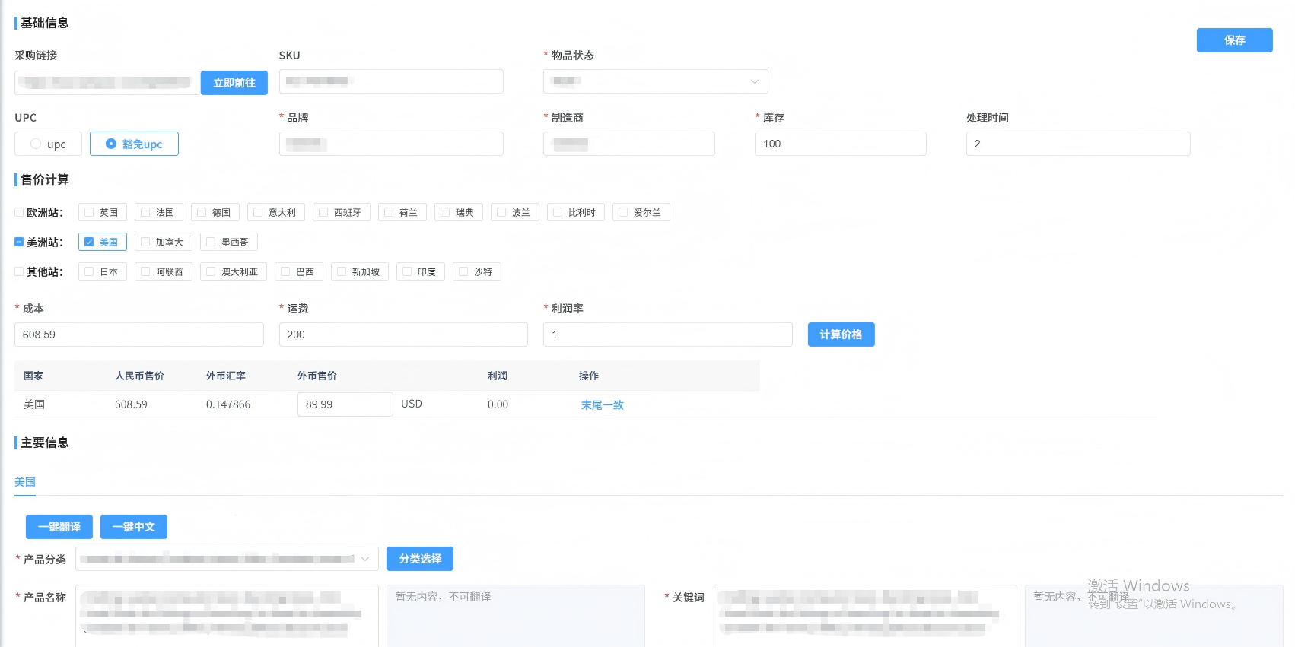
Task: Click the 品牌 input field
Action: 391,144
